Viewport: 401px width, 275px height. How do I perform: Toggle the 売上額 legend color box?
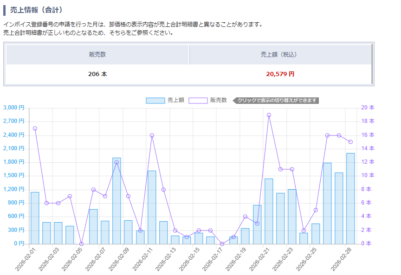click(x=155, y=101)
